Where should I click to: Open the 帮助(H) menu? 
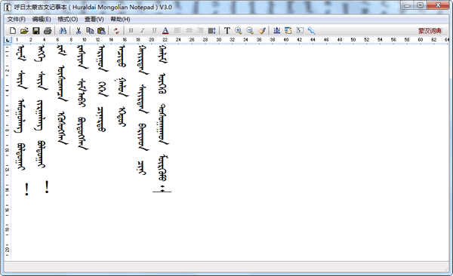pyautogui.click(x=120, y=20)
